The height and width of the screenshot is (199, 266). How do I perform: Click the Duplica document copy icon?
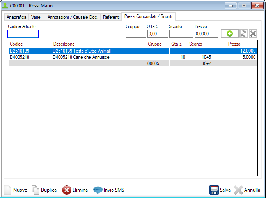pyautogui.click(x=35, y=190)
